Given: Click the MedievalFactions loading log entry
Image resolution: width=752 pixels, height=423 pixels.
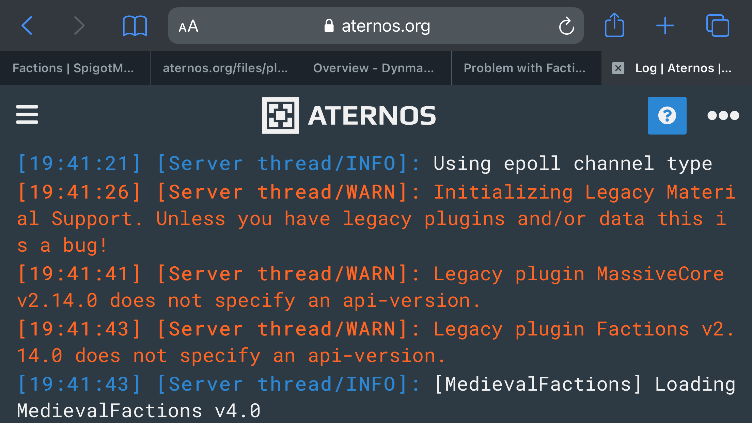Looking at the screenshot, I should click(376, 397).
